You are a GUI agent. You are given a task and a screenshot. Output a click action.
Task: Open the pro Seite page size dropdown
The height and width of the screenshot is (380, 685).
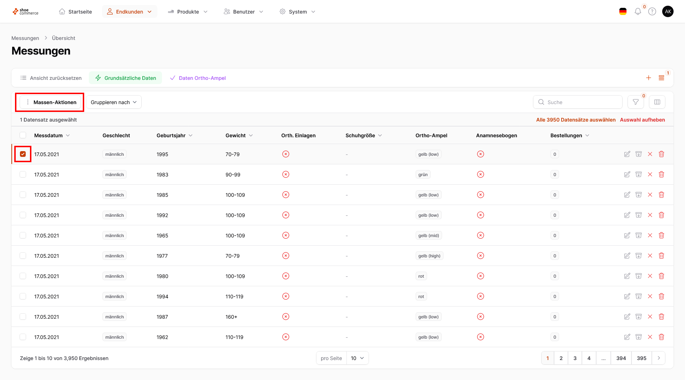357,358
